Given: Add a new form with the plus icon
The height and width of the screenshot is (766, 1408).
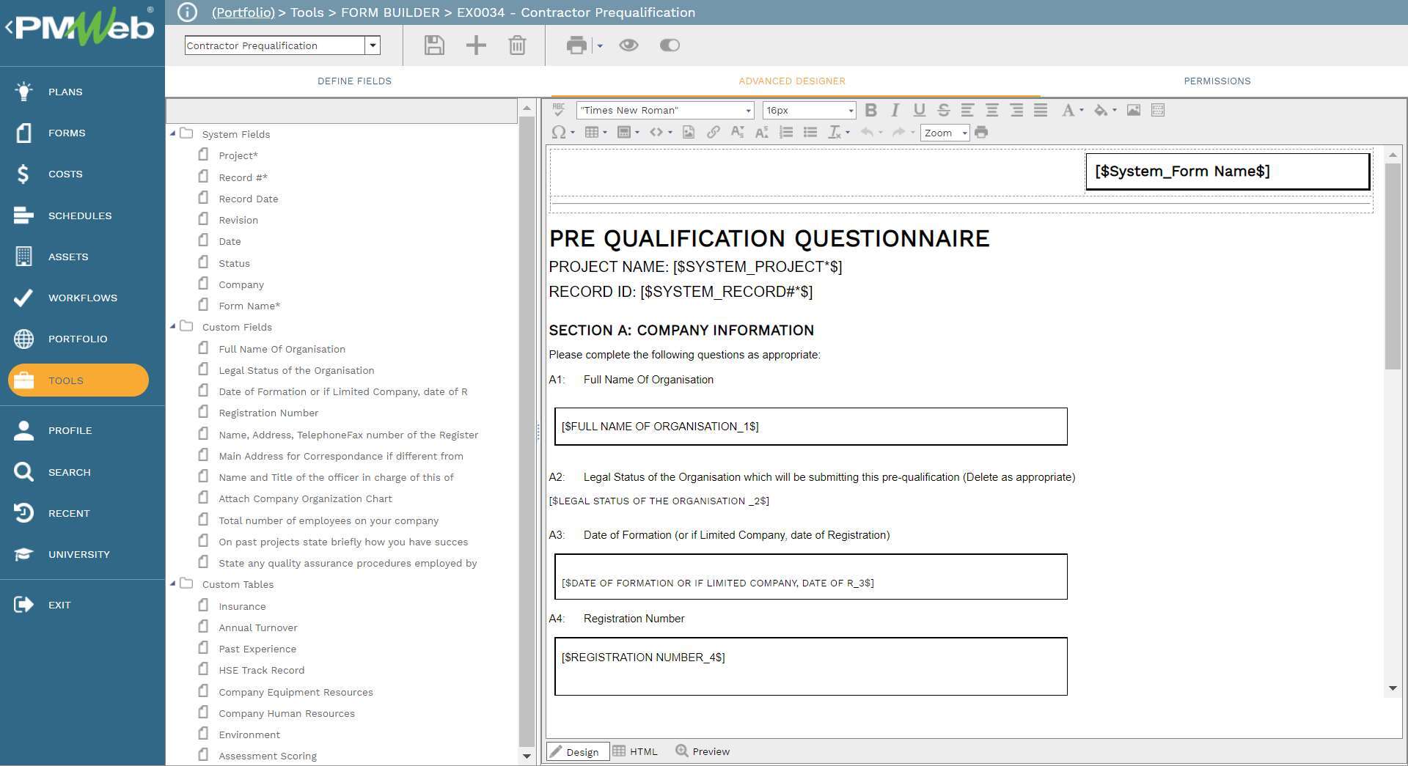Looking at the screenshot, I should [x=475, y=45].
